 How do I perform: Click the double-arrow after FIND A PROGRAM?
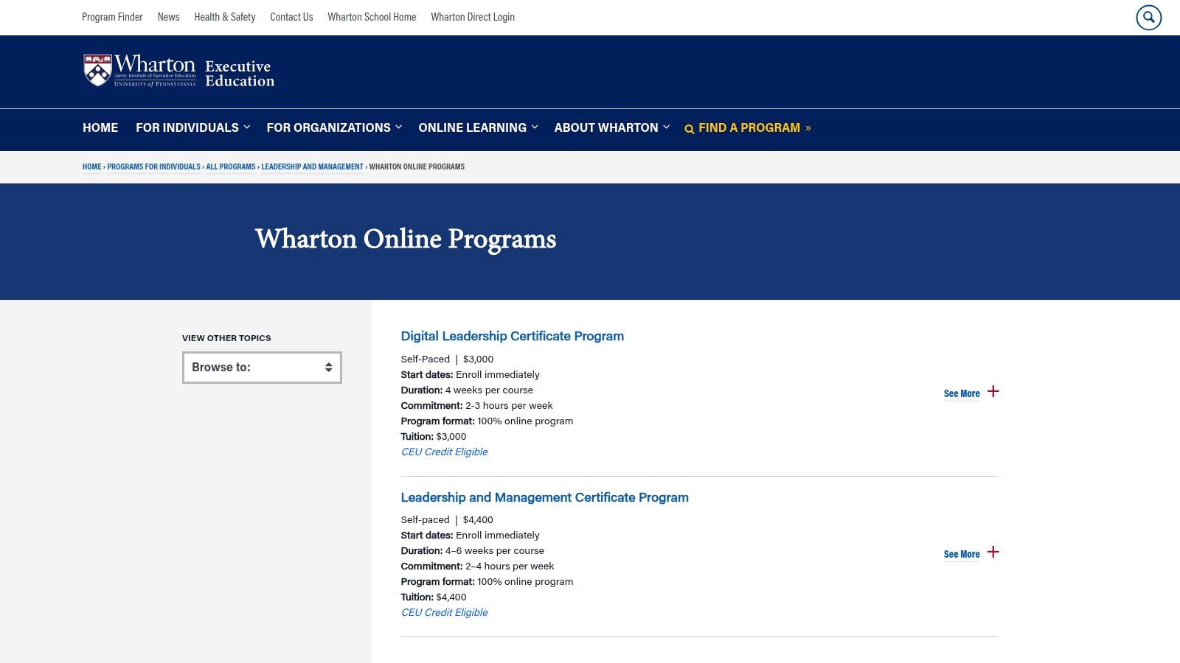click(x=808, y=127)
